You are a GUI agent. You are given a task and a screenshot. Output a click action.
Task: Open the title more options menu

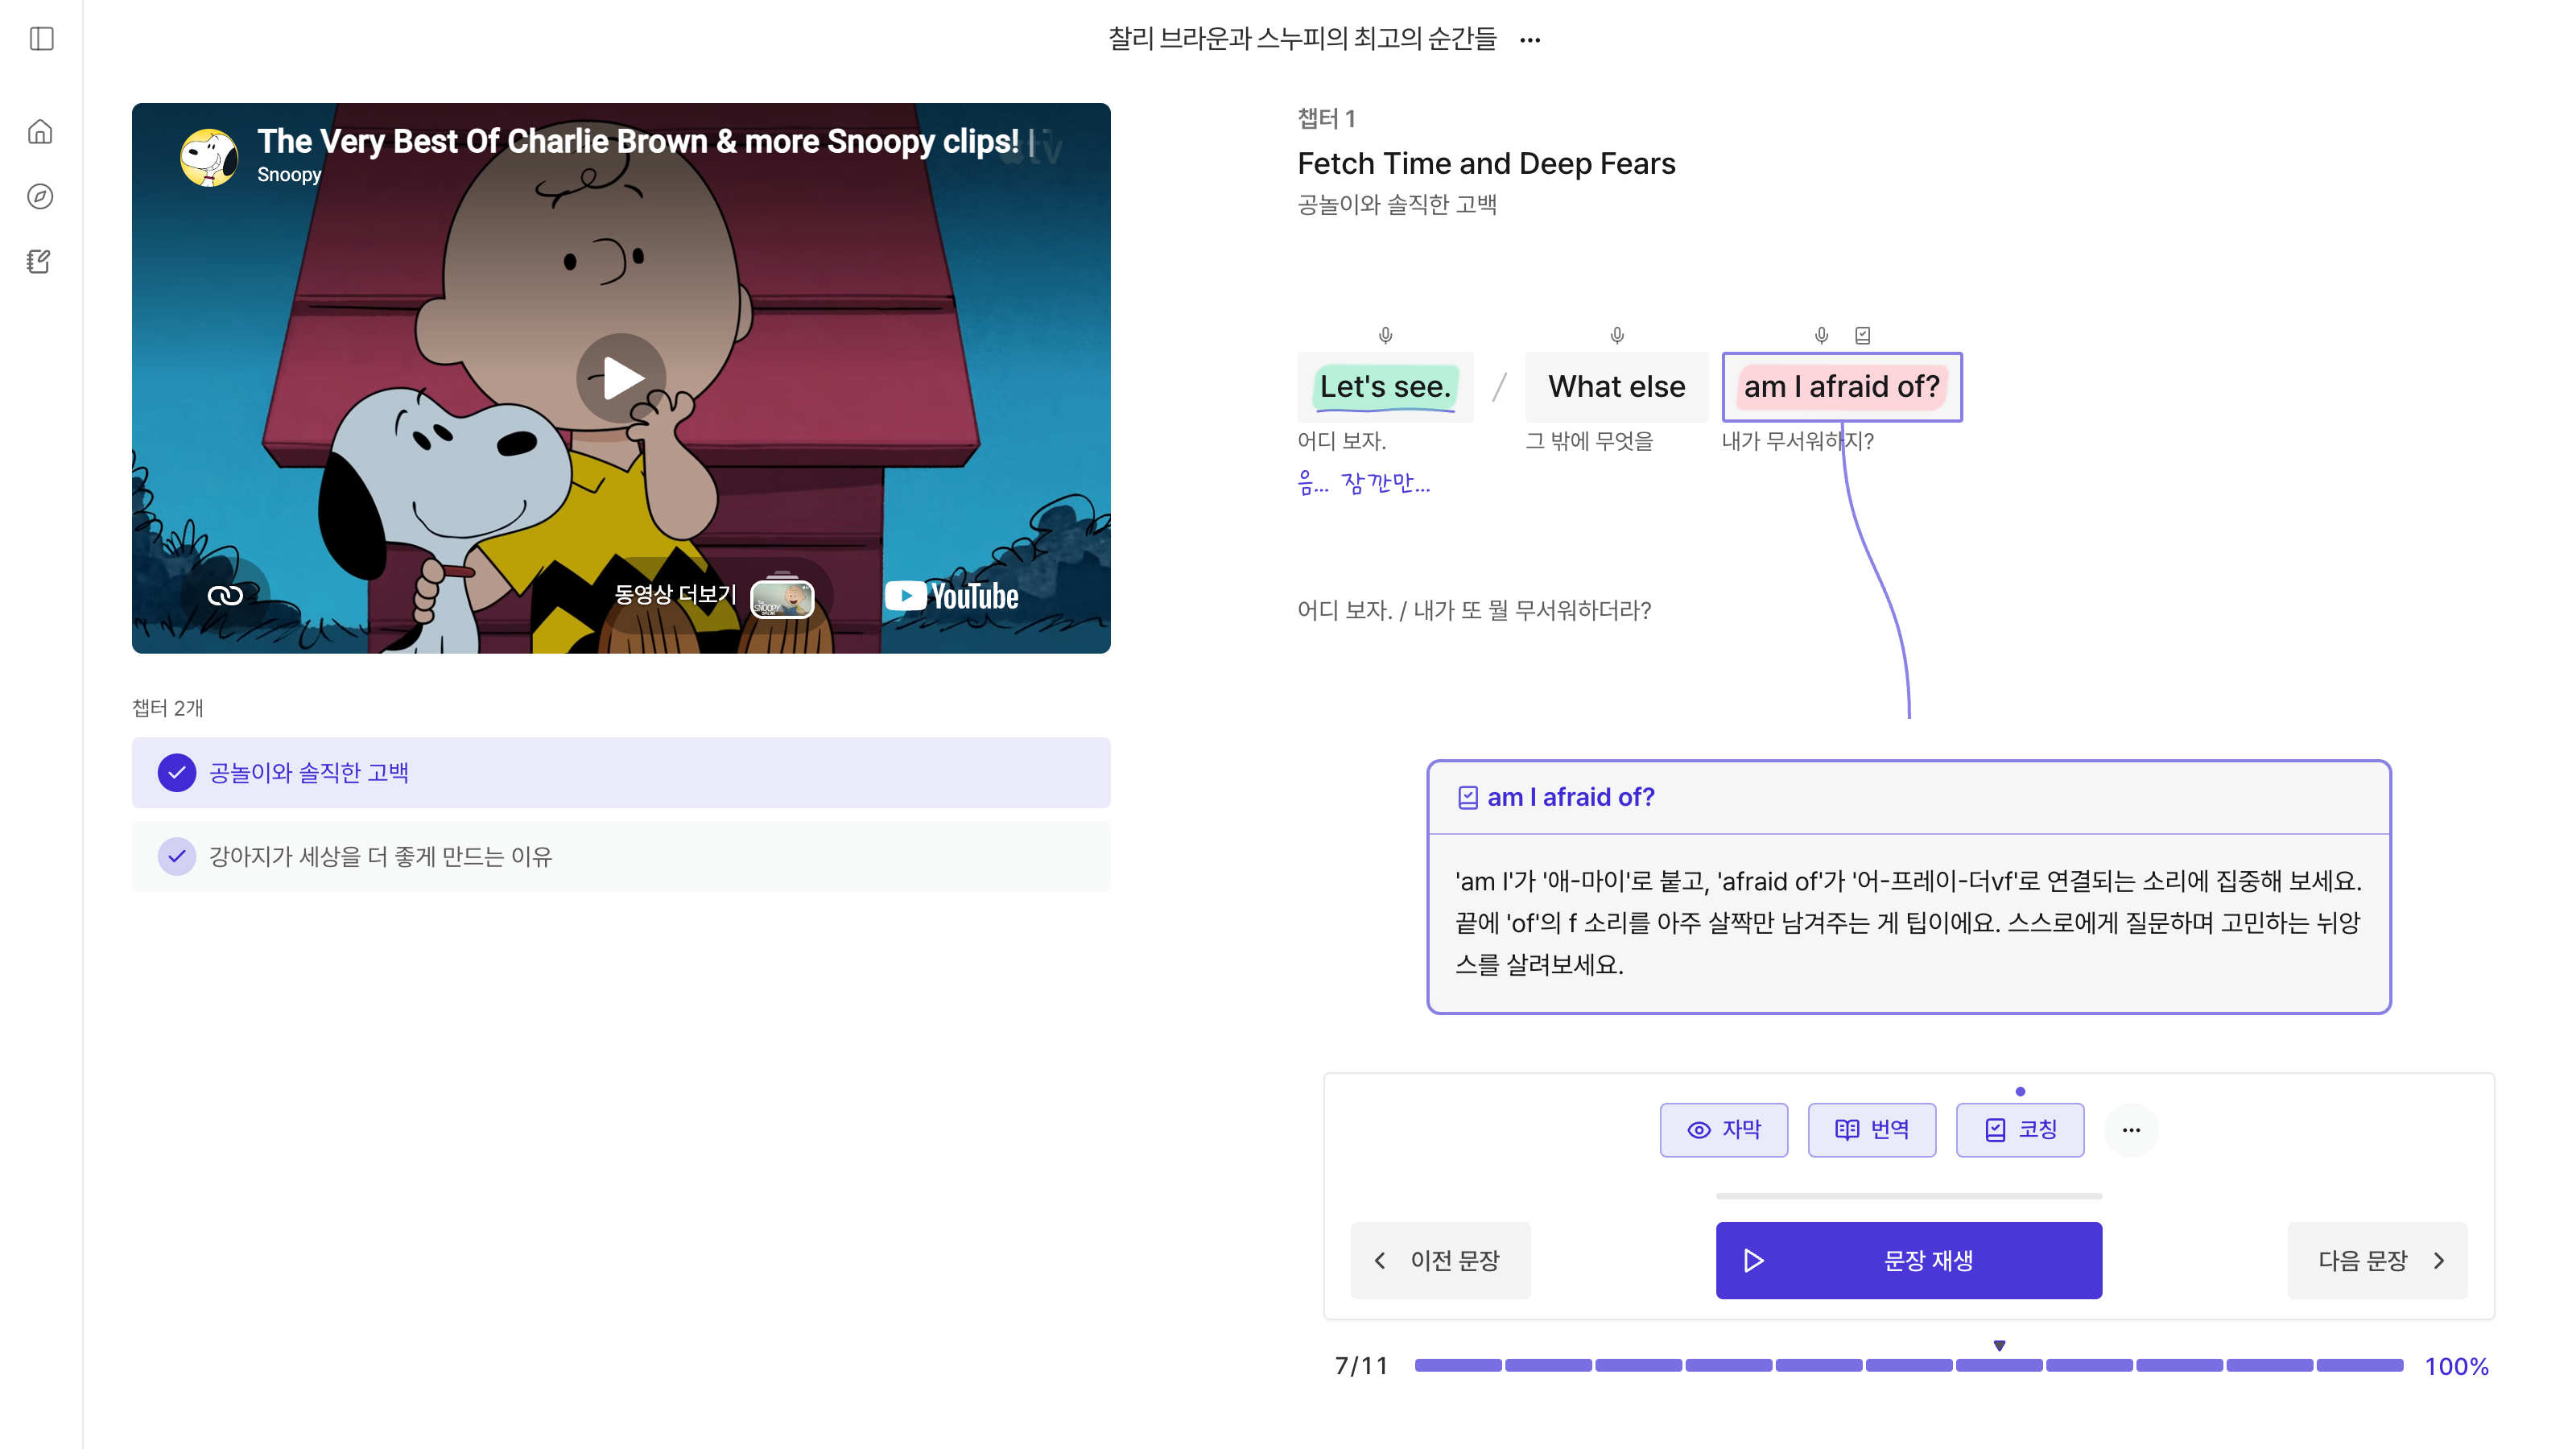1529,40
